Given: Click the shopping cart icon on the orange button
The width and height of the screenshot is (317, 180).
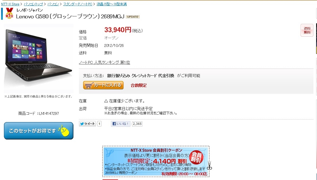Looking at the screenshot, I should point(89,85).
